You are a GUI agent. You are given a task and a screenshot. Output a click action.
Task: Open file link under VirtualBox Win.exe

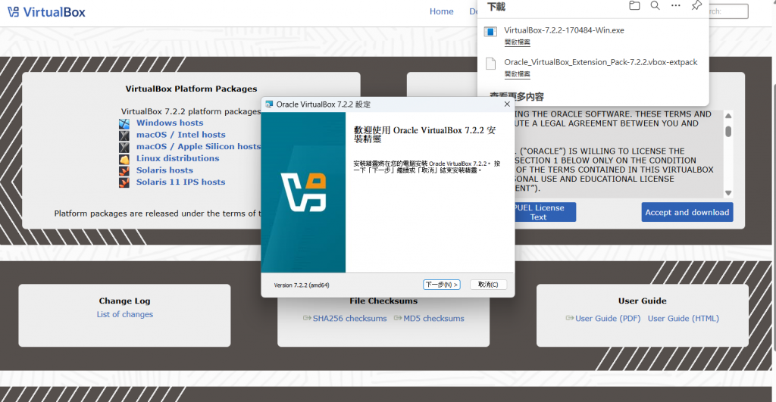tap(517, 42)
